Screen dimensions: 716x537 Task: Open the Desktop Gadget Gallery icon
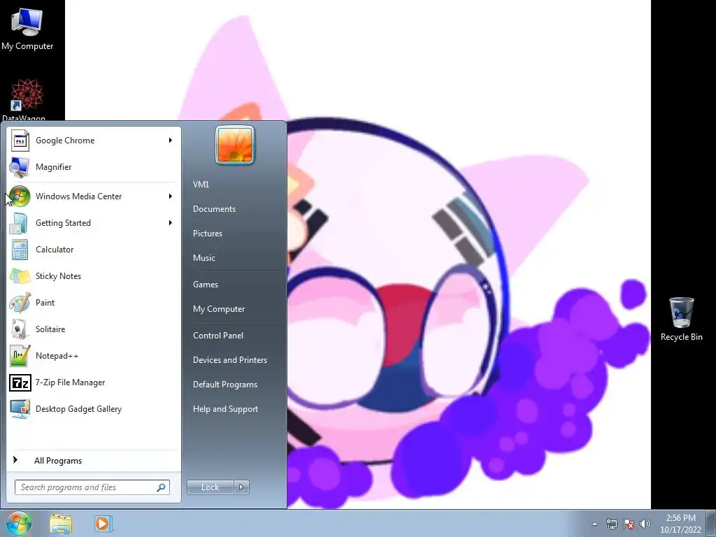coord(20,408)
